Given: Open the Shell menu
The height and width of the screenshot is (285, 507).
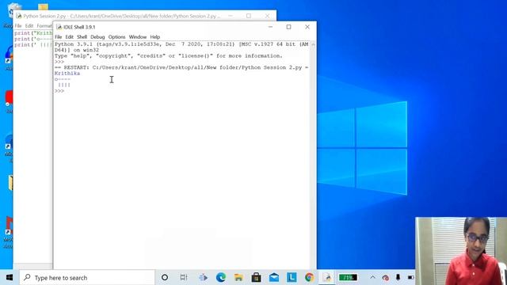Looking at the screenshot, I should [82, 37].
